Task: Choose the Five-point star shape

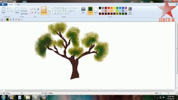Action: (x=55, y=13)
